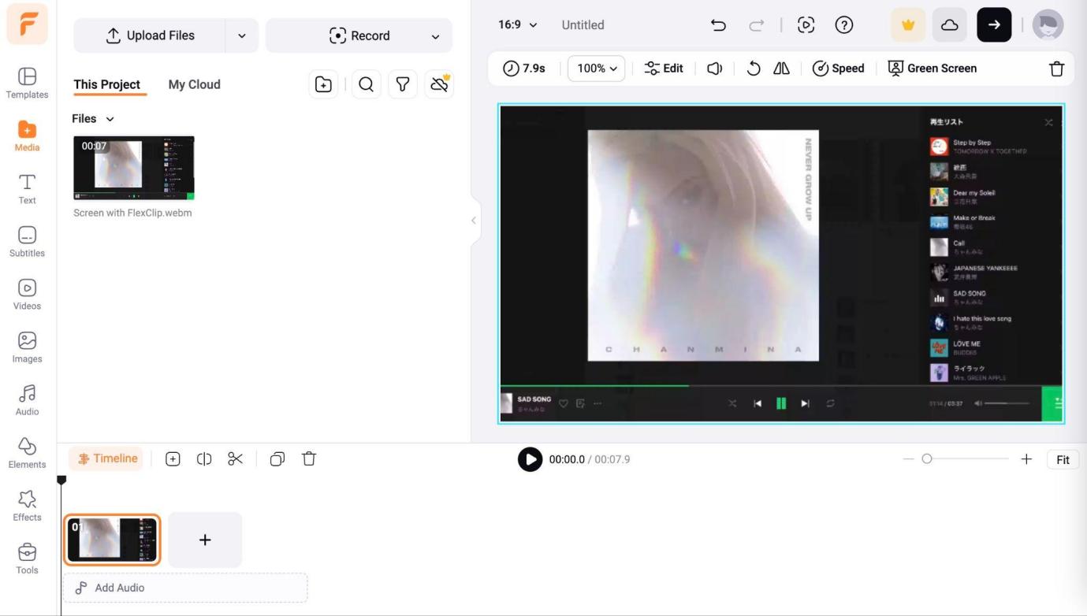This screenshot has width=1087, height=616.
Task: Click the Record button
Action: pyautogui.click(x=359, y=35)
